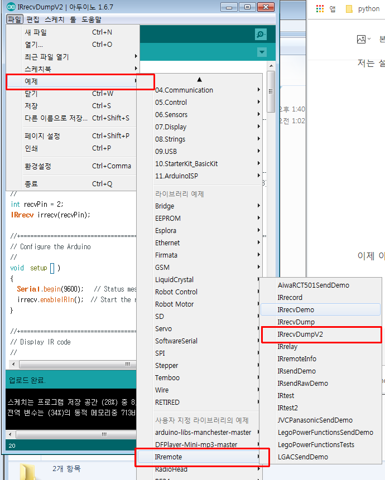Open IRrecvDemo example sketch

pyautogui.click(x=320, y=309)
